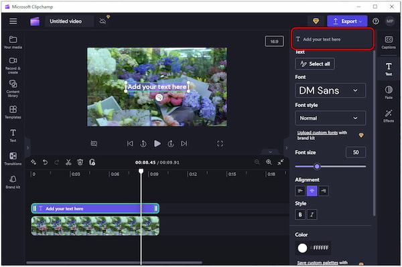Click the cloud sync off icon
The image size is (402, 267).
click(x=103, y=21)
